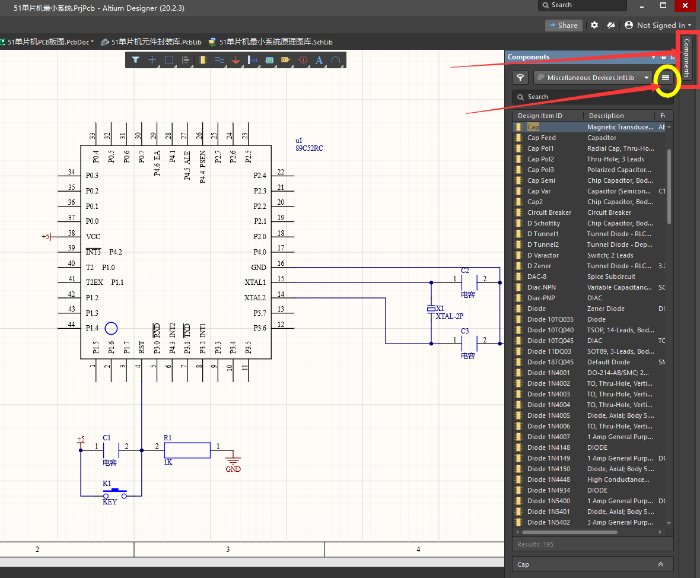
Task: Open the vertical Components side tab
Action: pos(687,58)
